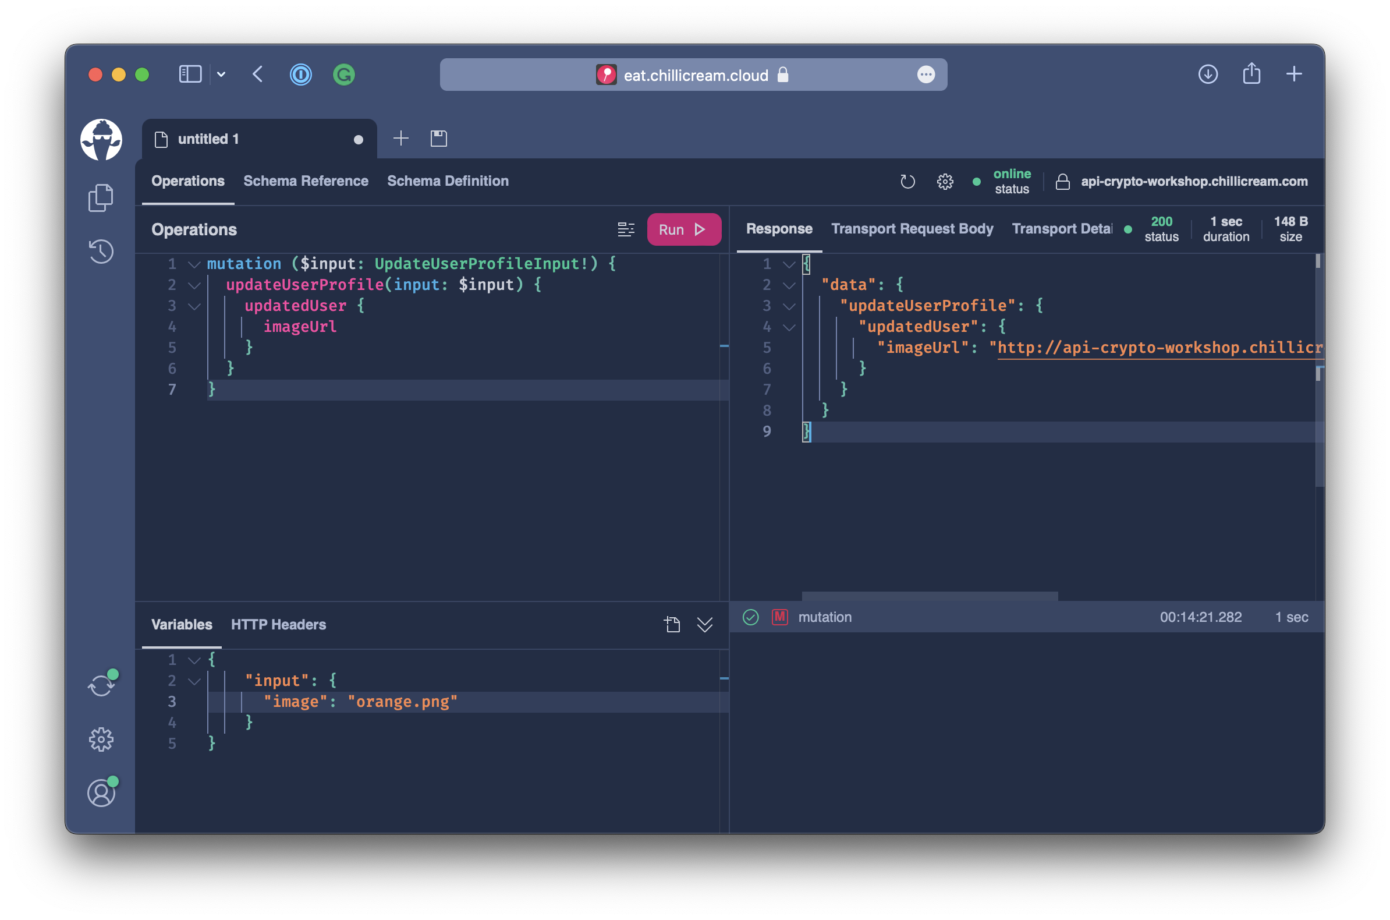Open the Schema Reference tab

point(305,181)
